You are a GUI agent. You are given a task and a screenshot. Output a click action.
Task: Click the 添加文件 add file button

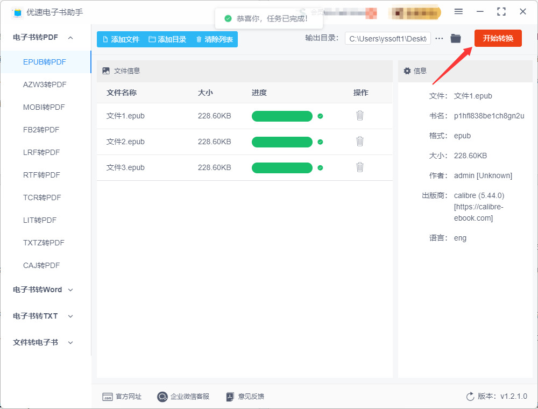tap(121, 39)
